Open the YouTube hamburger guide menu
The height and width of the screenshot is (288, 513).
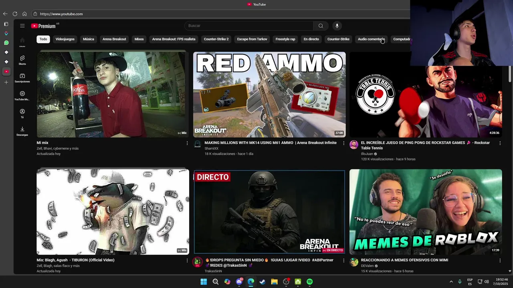(22, 26)
